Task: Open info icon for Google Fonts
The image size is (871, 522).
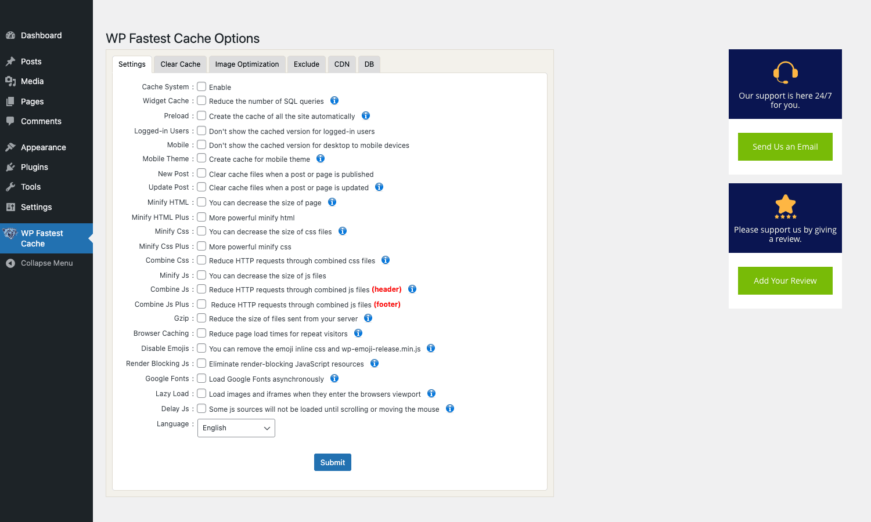Action: [x=334, y=378]
